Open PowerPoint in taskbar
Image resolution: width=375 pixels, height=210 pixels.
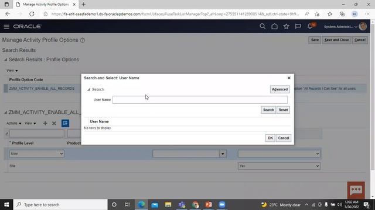coord(209,205)
